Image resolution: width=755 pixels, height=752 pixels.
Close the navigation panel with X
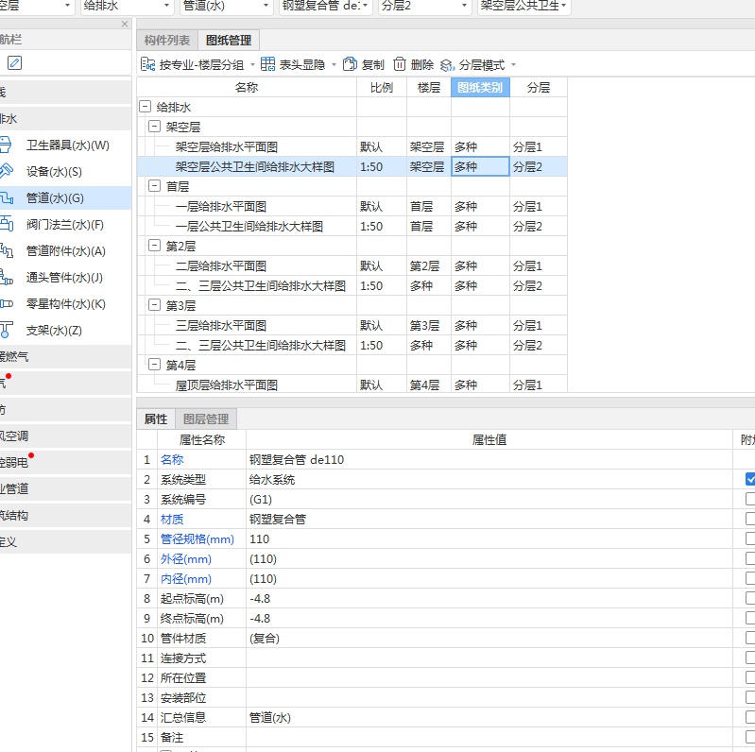coord(125,24)
